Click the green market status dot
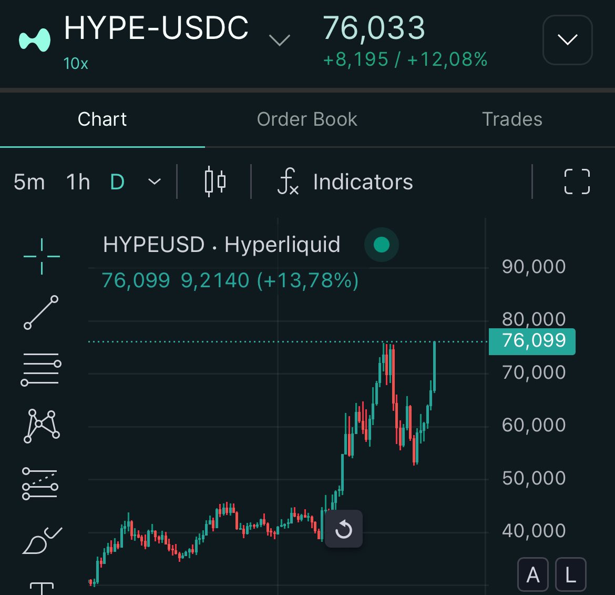Image resolution: width=615 pixels, height=595 pixels. (381, 245)
